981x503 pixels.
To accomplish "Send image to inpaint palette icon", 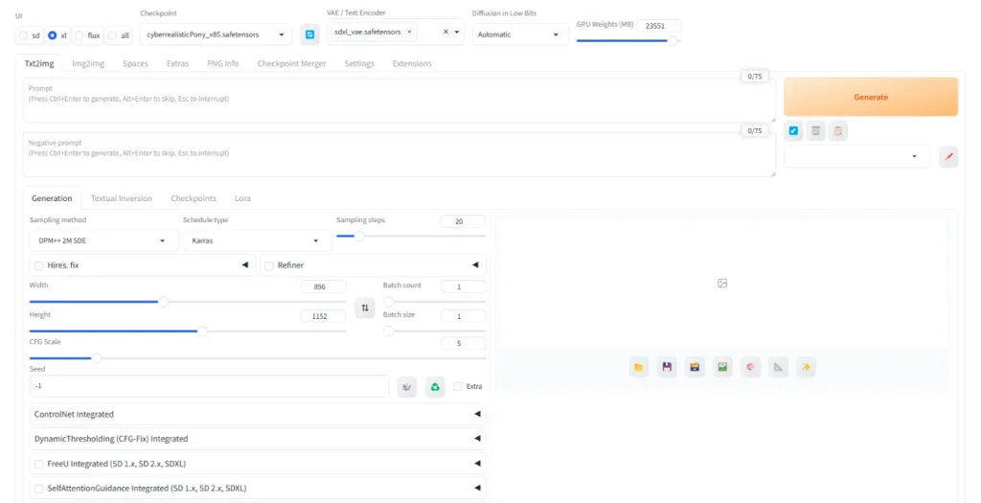I will coord(750,367).
